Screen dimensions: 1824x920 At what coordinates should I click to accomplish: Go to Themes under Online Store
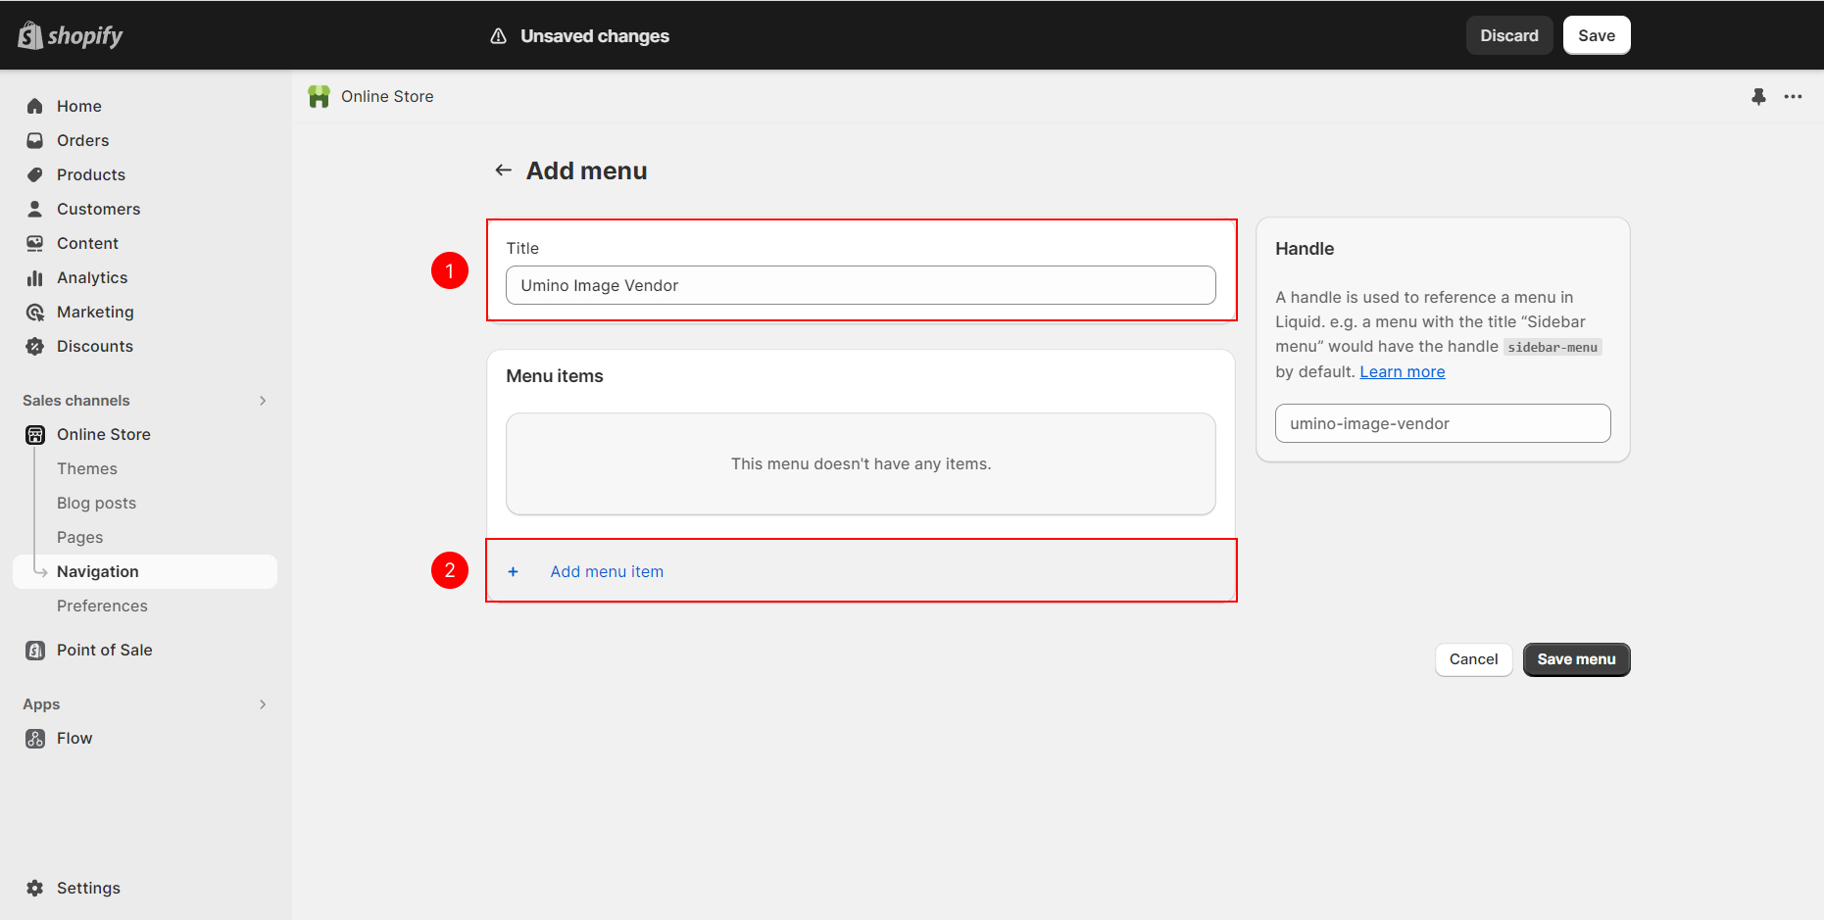pyautogui.click(x=86, y=468)
